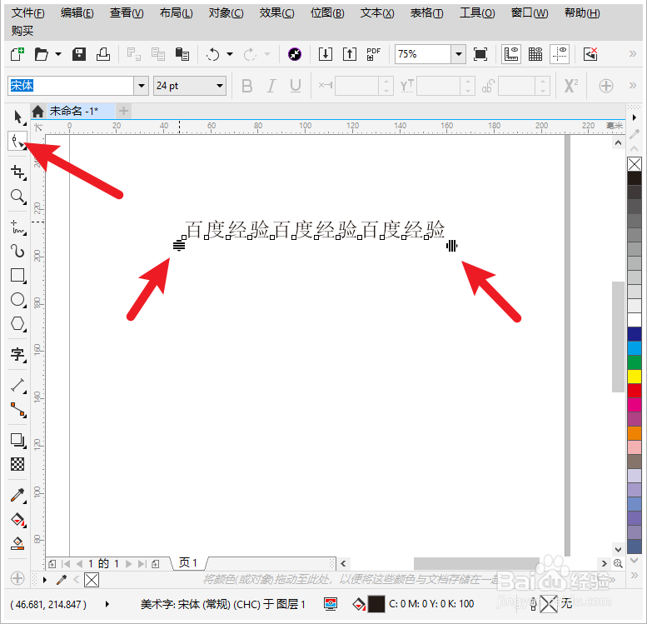Toggle Italic text formatting
Image resolution: width=647 pixels, height=624 pixels.
pos(271,86)
